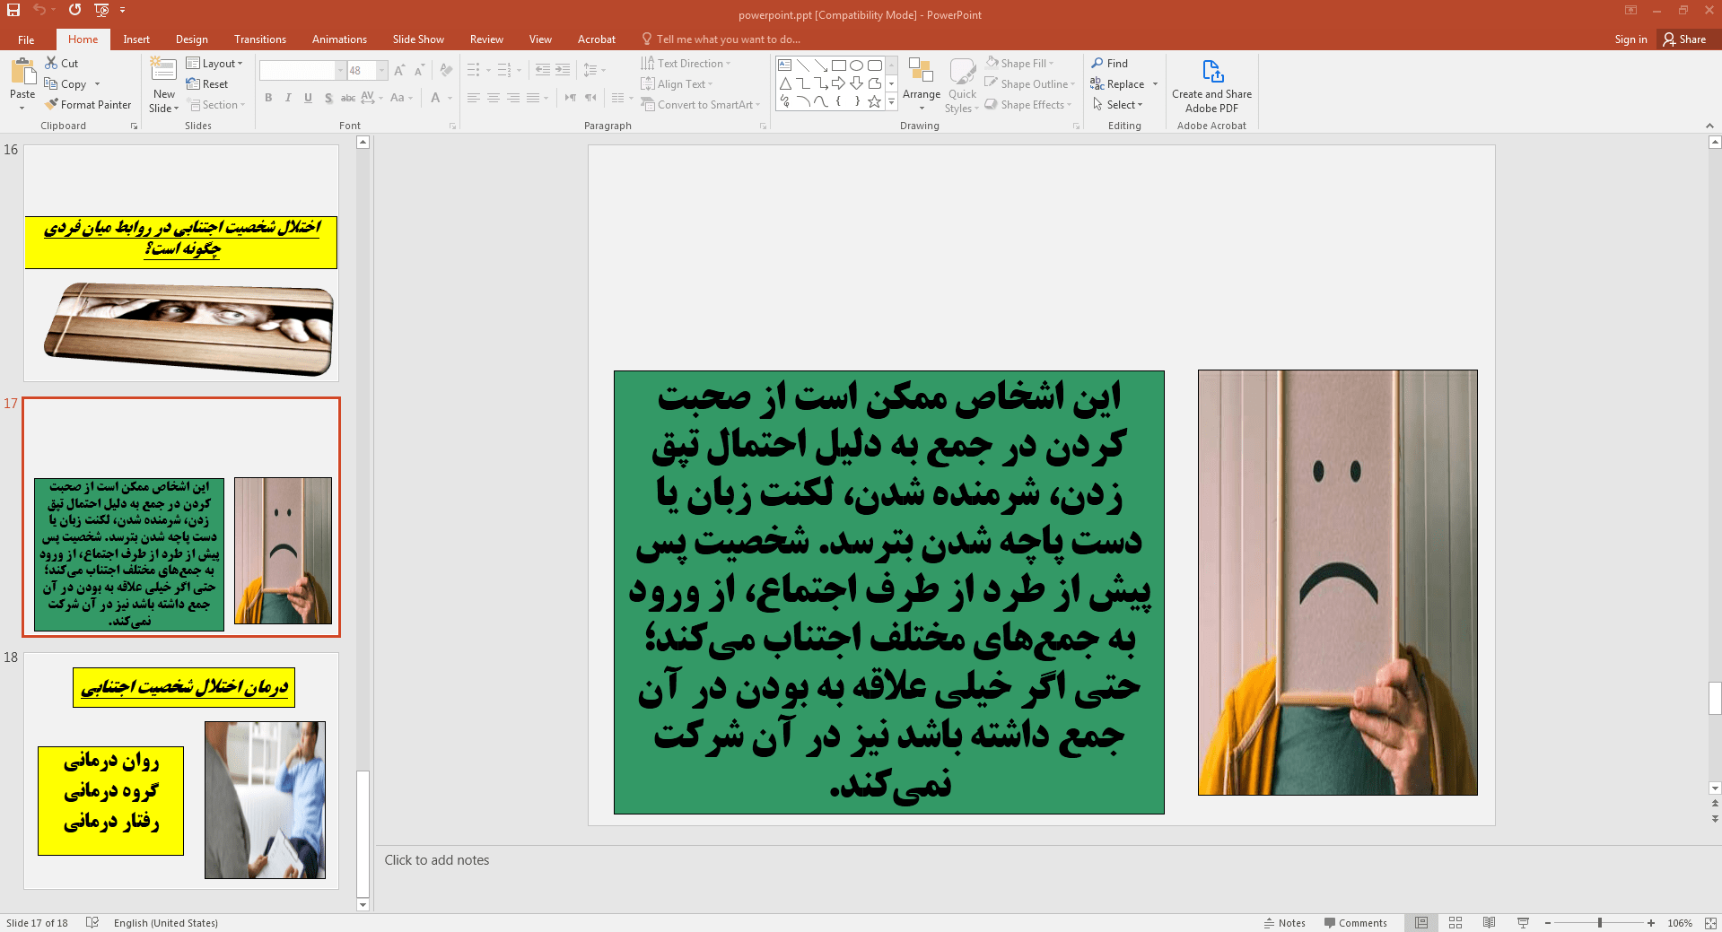
Task: Click the Find button
Action: (x=1110, y=64)
